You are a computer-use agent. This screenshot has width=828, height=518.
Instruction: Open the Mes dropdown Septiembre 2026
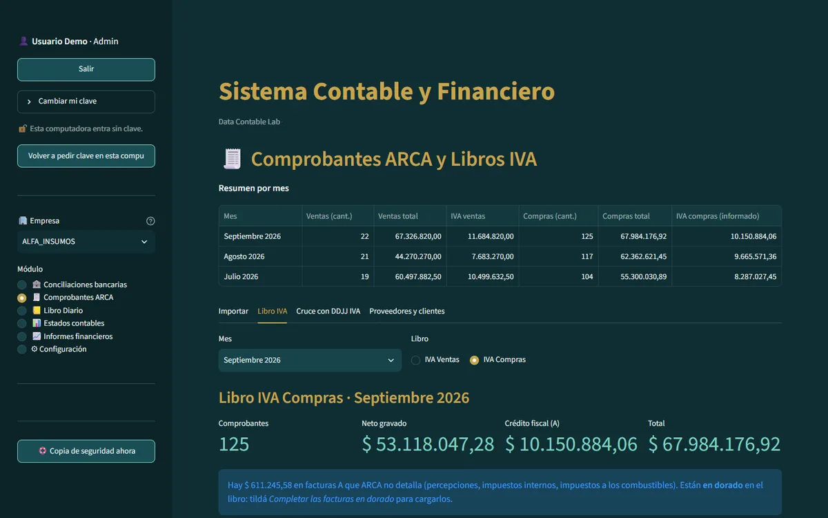310,360
